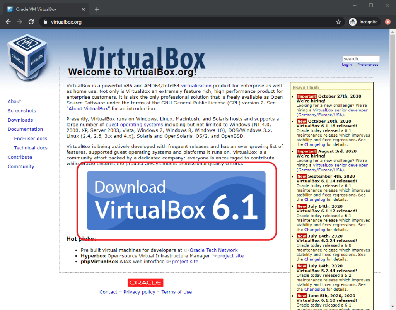The height and width of the screenshot is (310, 396).
Task: Click the lock icon in the address bar
Action: pos(46,22)
